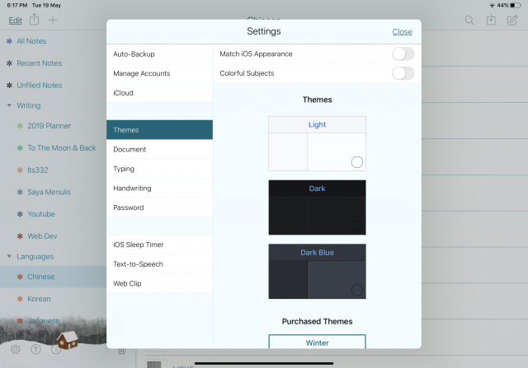
Task: Click the orange asterisk beside Korean
Action: coord(20,299)
